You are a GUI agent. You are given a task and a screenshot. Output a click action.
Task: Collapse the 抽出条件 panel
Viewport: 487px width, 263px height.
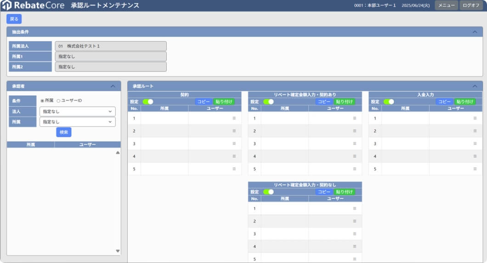pyautogui.click(x=475, y=32)
